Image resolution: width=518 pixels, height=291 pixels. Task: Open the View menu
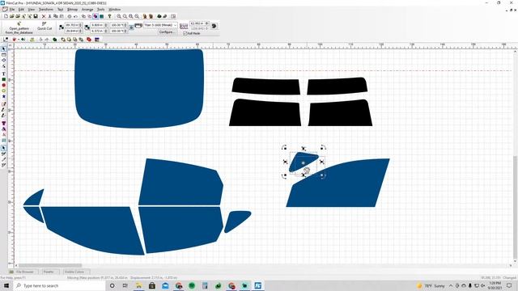[32, 9]
